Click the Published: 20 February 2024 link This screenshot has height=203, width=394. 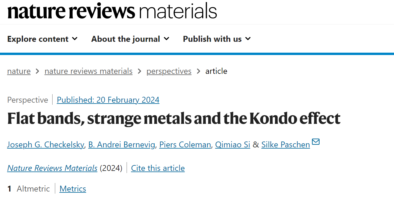(108, 100)
